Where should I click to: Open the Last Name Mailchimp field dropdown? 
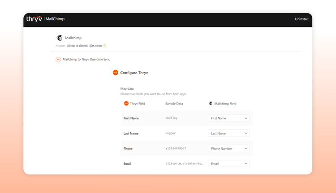click(228, 133)
